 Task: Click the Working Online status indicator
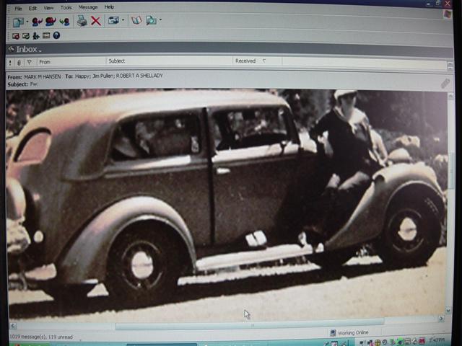[x=350, y=332]
